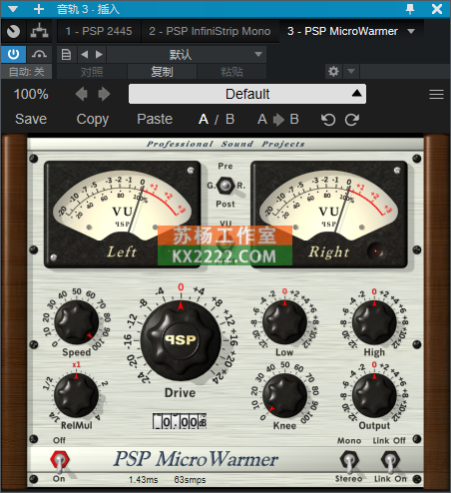Load next PSP preset with right arrow

[104, 94]
